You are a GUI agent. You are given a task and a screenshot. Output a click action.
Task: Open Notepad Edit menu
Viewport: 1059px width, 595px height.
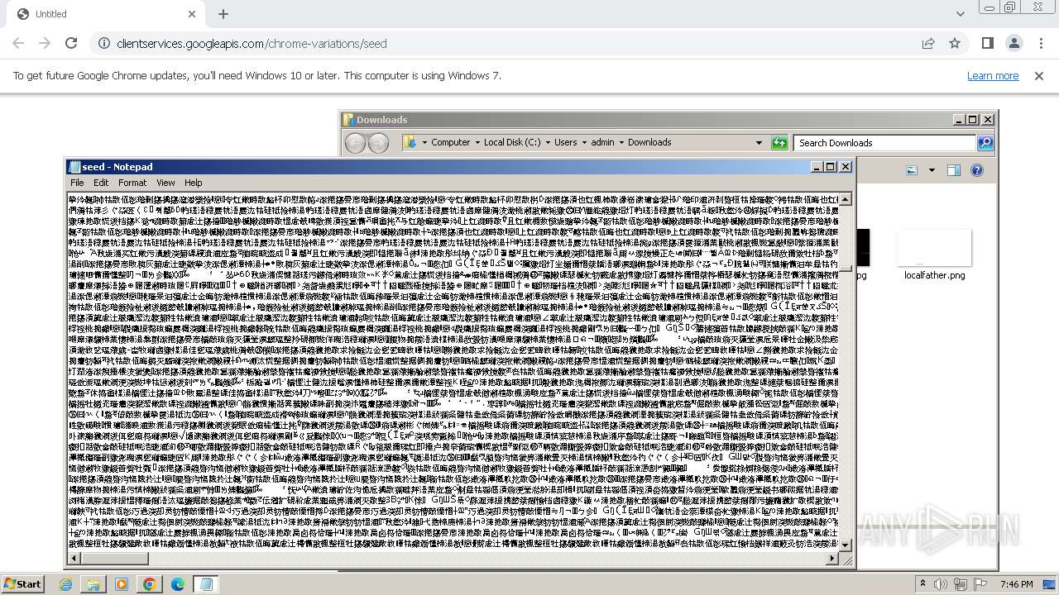(101, 183)
